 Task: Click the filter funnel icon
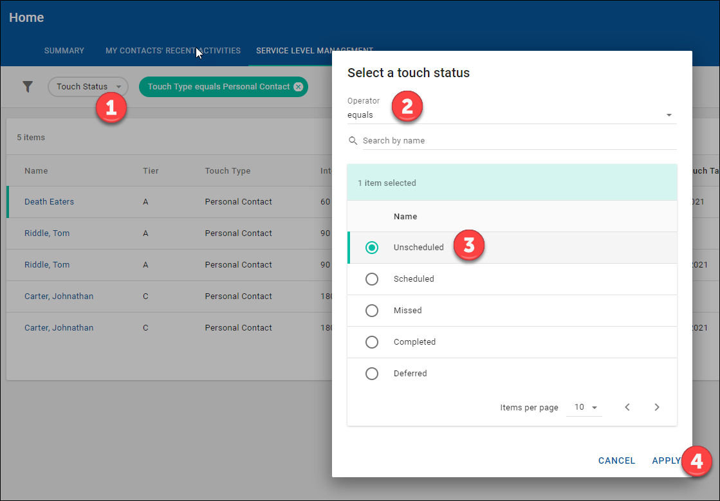click(28, 87)
